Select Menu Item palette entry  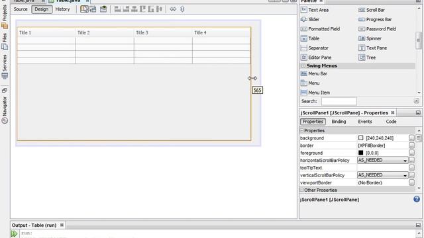(315, 93)
